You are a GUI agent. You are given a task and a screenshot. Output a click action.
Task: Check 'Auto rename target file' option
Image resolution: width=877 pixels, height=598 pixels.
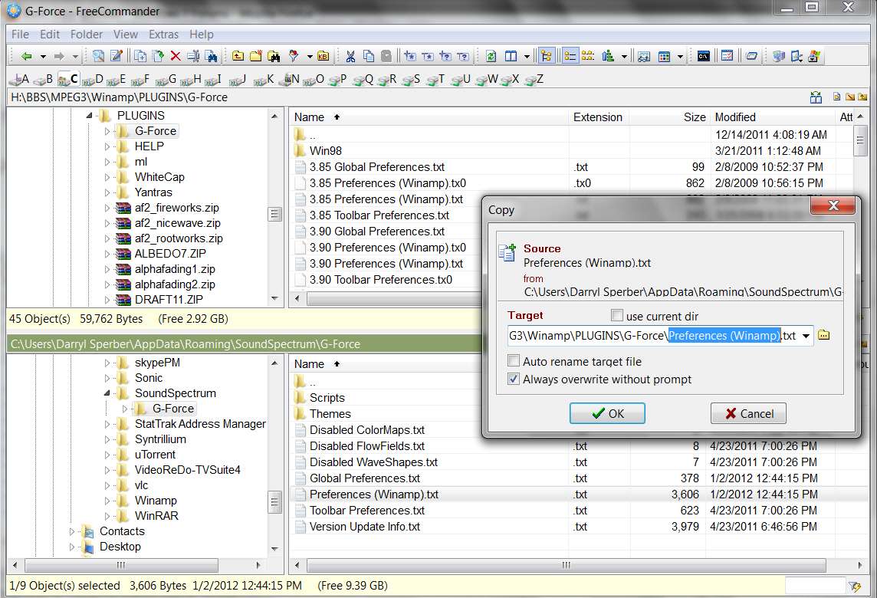click(x=513, y=361)
